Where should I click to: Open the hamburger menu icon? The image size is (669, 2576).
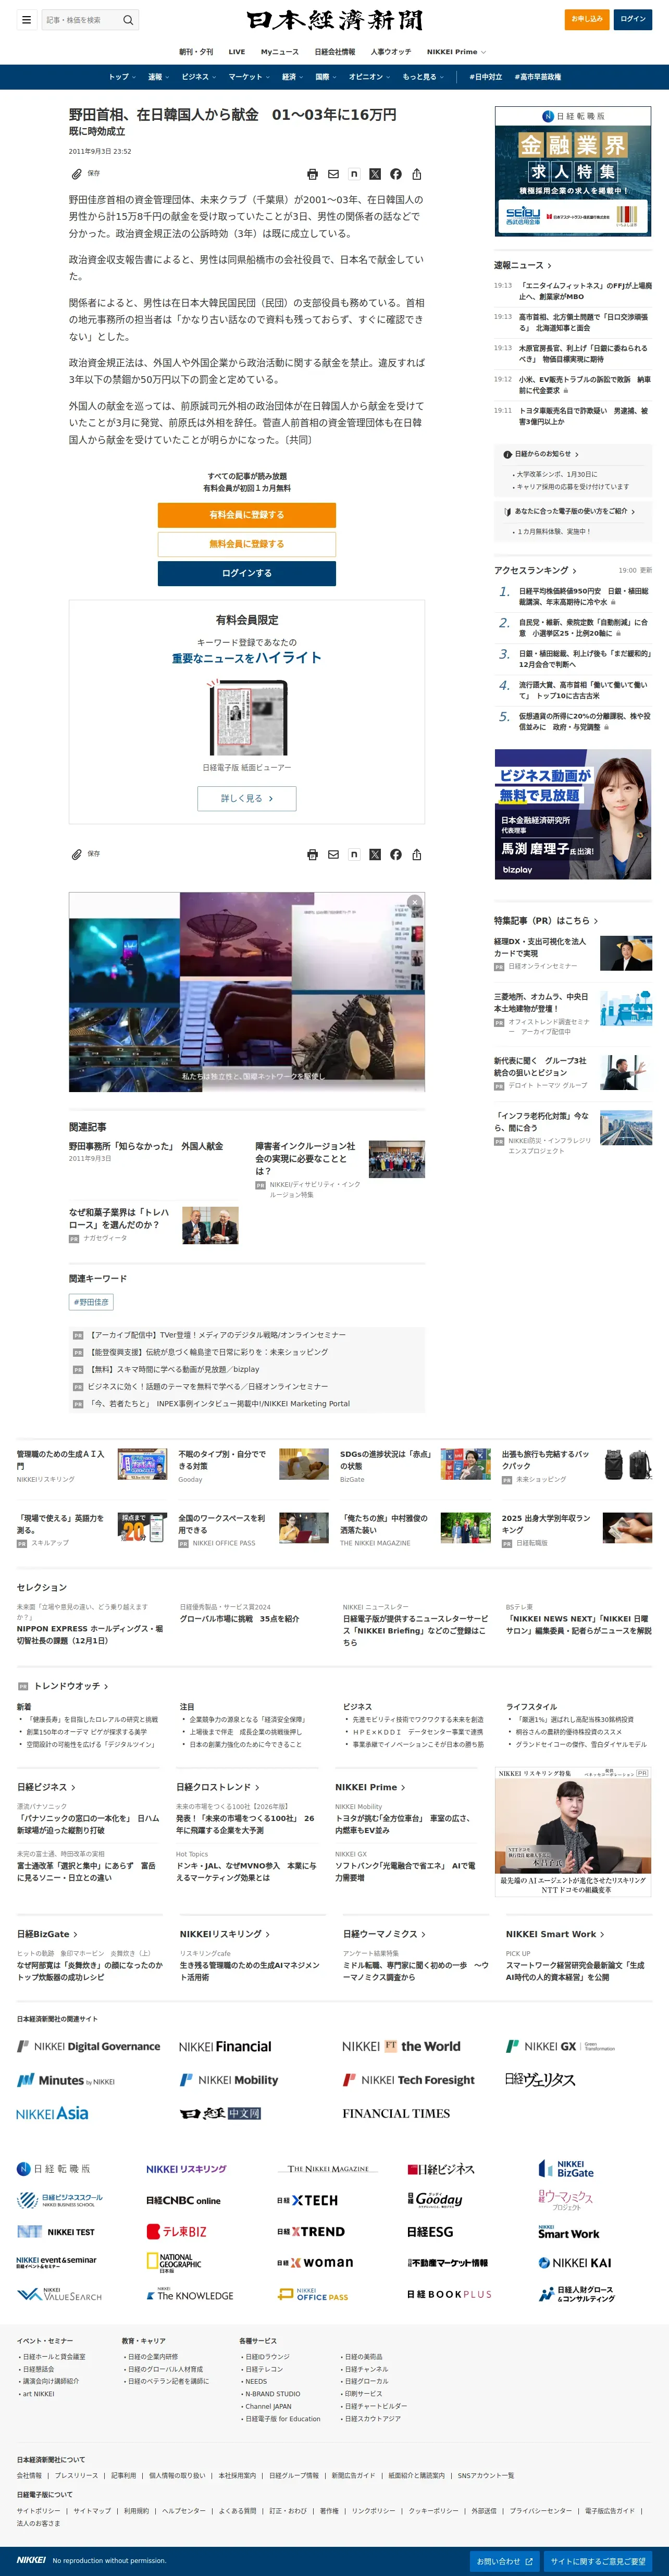pyautogui.click(x=27, y=20)
